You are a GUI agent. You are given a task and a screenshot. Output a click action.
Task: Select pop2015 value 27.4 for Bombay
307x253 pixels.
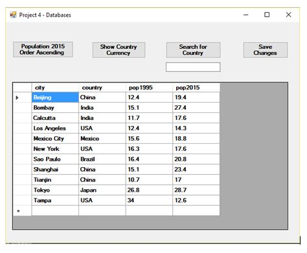(x=196, y=108)
